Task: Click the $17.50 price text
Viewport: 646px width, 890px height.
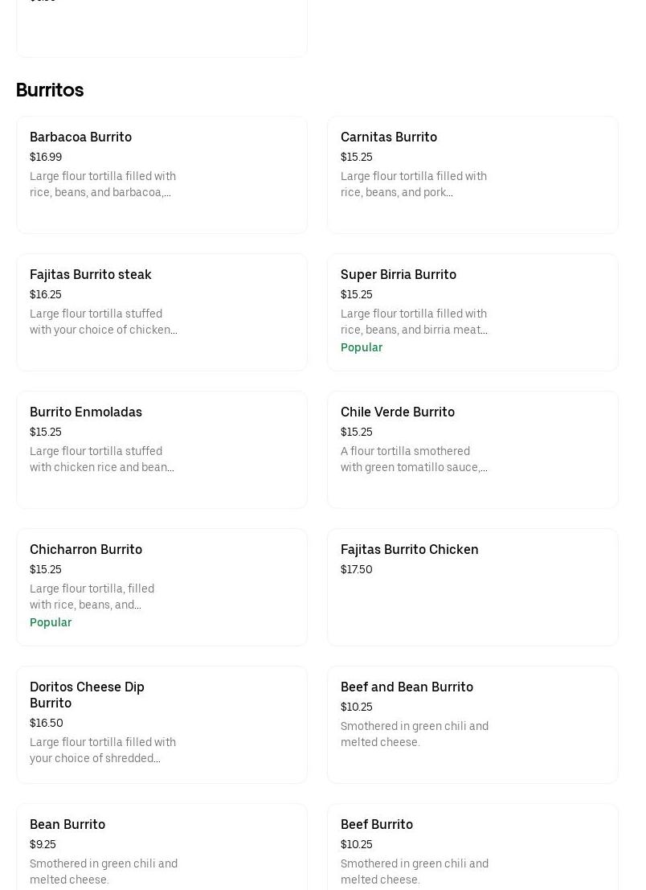Action: tap(357, 570)
